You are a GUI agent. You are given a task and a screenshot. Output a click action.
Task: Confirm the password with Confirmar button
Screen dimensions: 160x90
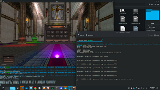coord(49,41)
